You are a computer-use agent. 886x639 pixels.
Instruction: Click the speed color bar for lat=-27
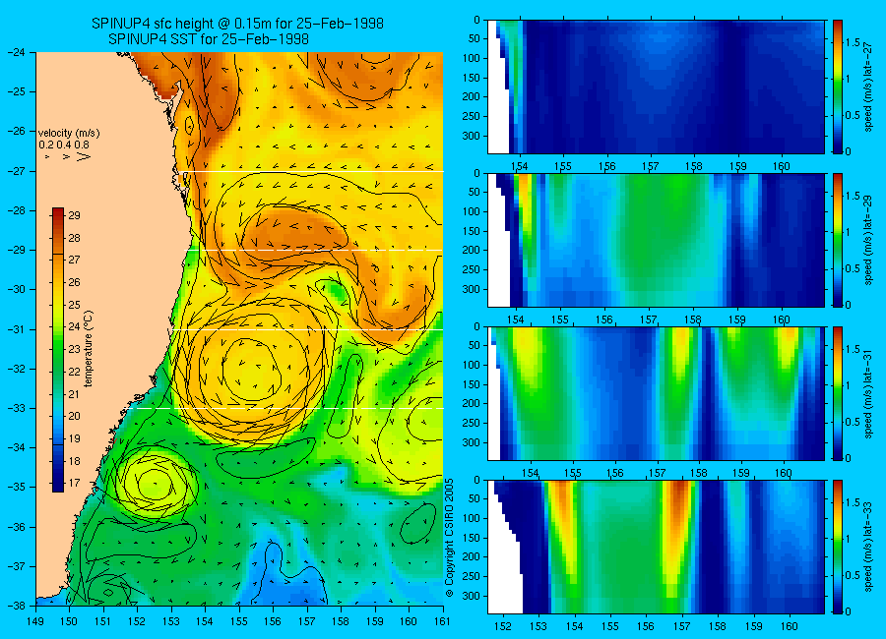click(837, 87)
